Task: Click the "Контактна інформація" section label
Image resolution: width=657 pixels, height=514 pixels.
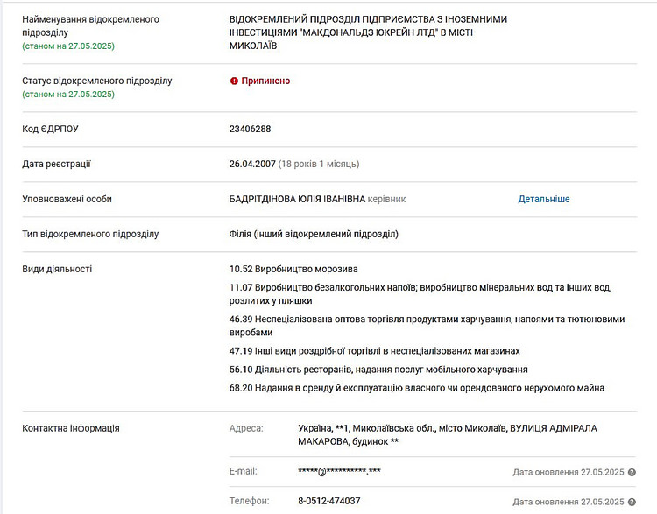Action: click(71, 428)
